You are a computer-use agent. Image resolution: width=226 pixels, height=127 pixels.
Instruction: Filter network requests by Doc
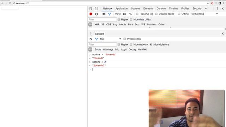coord(137,24)
